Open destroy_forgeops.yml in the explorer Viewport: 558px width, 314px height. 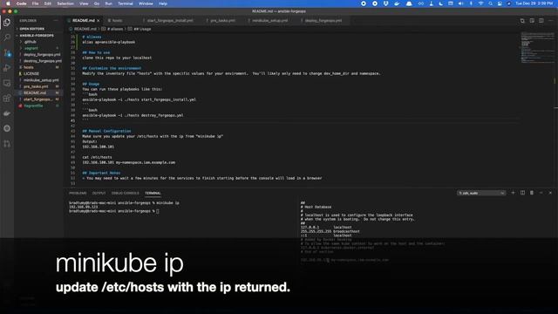43,61
